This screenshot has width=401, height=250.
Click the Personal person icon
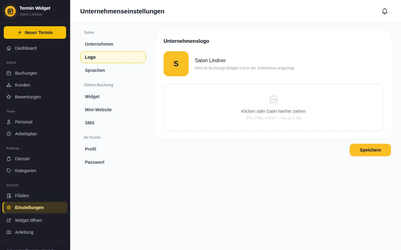pos(9,122)
